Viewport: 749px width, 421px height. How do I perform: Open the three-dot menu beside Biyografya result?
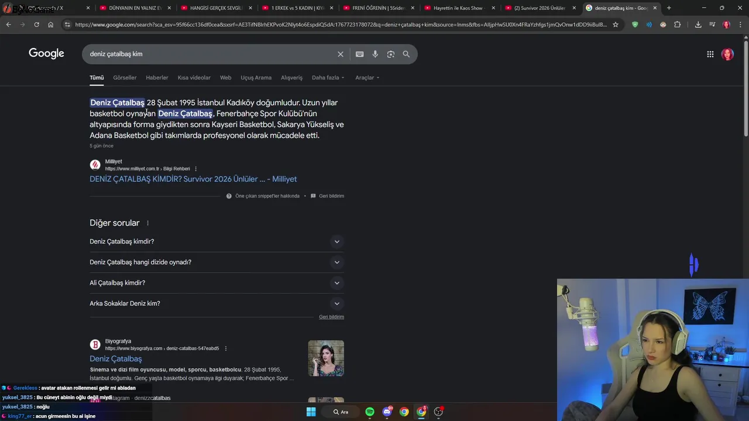point(226,348)
